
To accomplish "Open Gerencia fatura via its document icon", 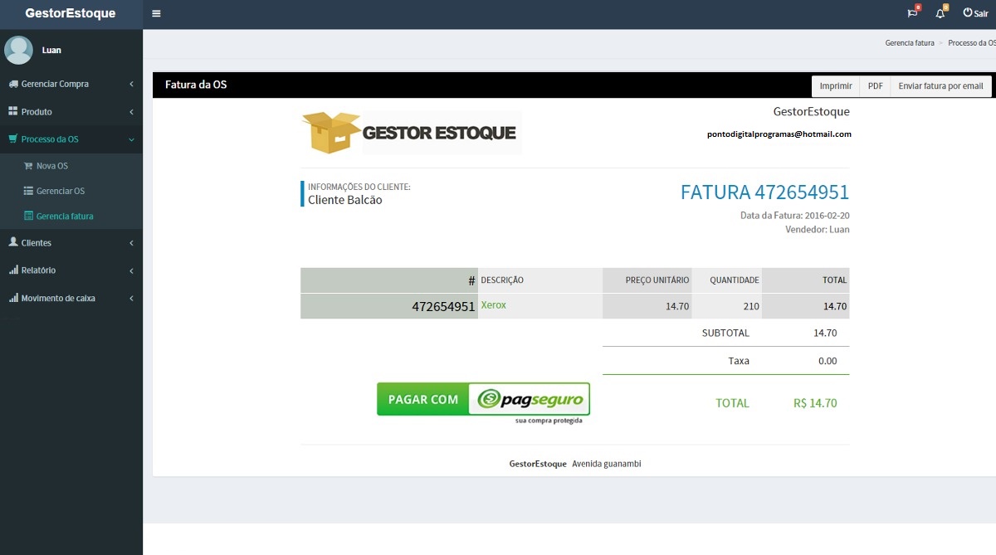I will pyautogui.click(x=31, y=216).
